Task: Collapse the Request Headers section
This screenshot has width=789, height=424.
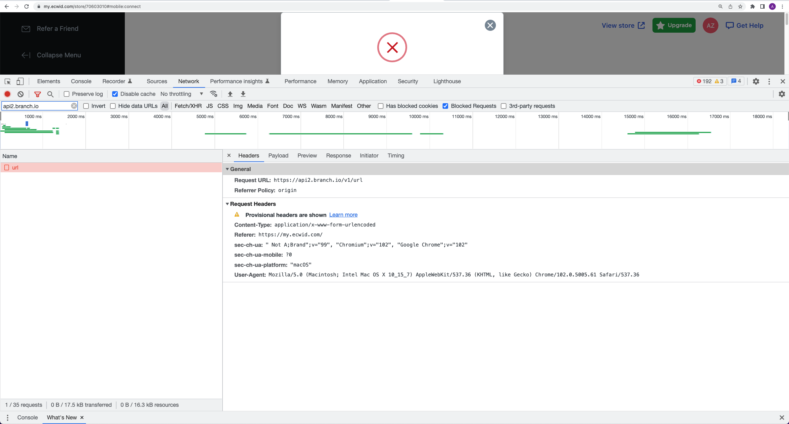Action: [x=227, y=204]
